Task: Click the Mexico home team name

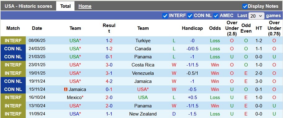Action: 75,98
